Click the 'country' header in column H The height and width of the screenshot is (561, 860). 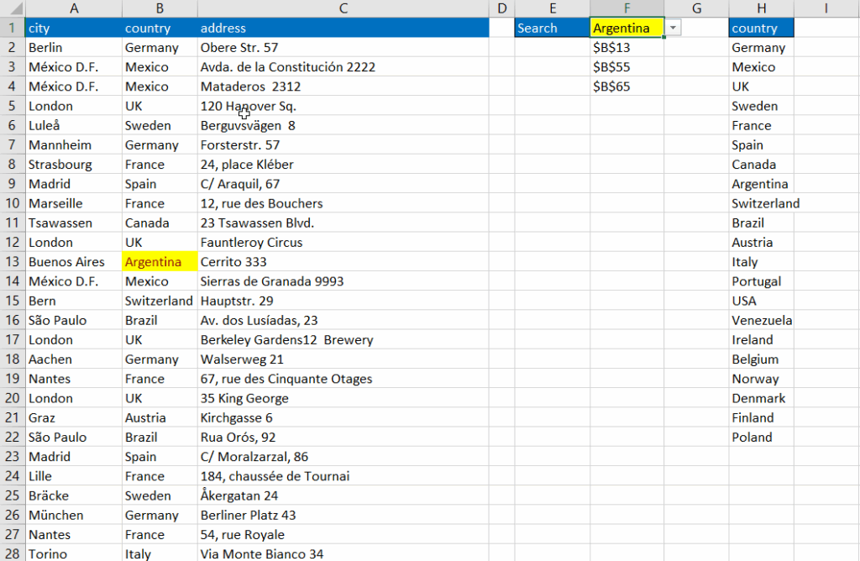point(761,28)
